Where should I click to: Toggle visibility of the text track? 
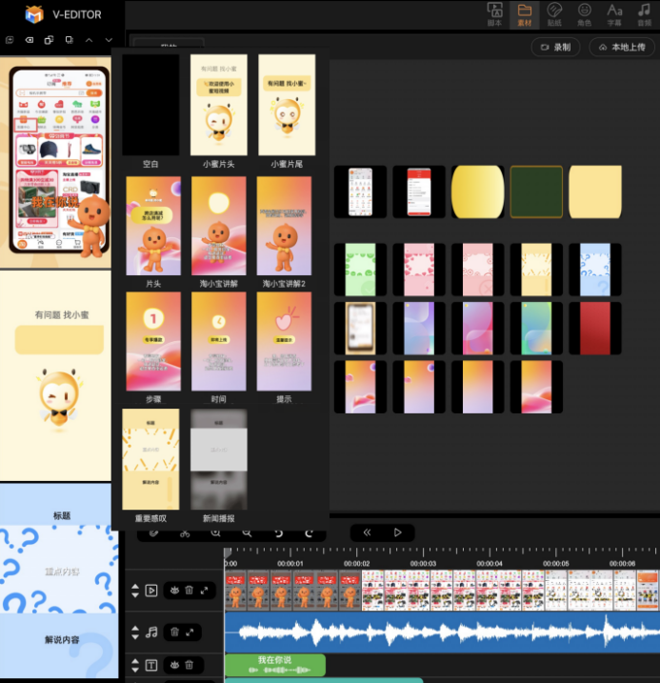[x=174, y=665]
